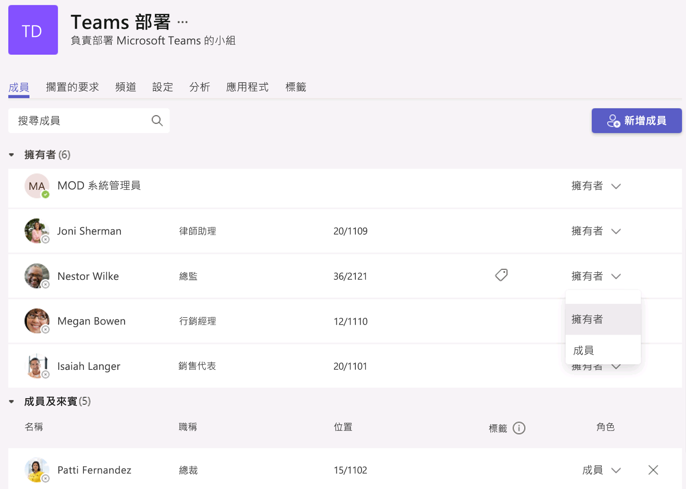Click the name Megan Bowen
The image size is (686, 489).
[91, 321]
